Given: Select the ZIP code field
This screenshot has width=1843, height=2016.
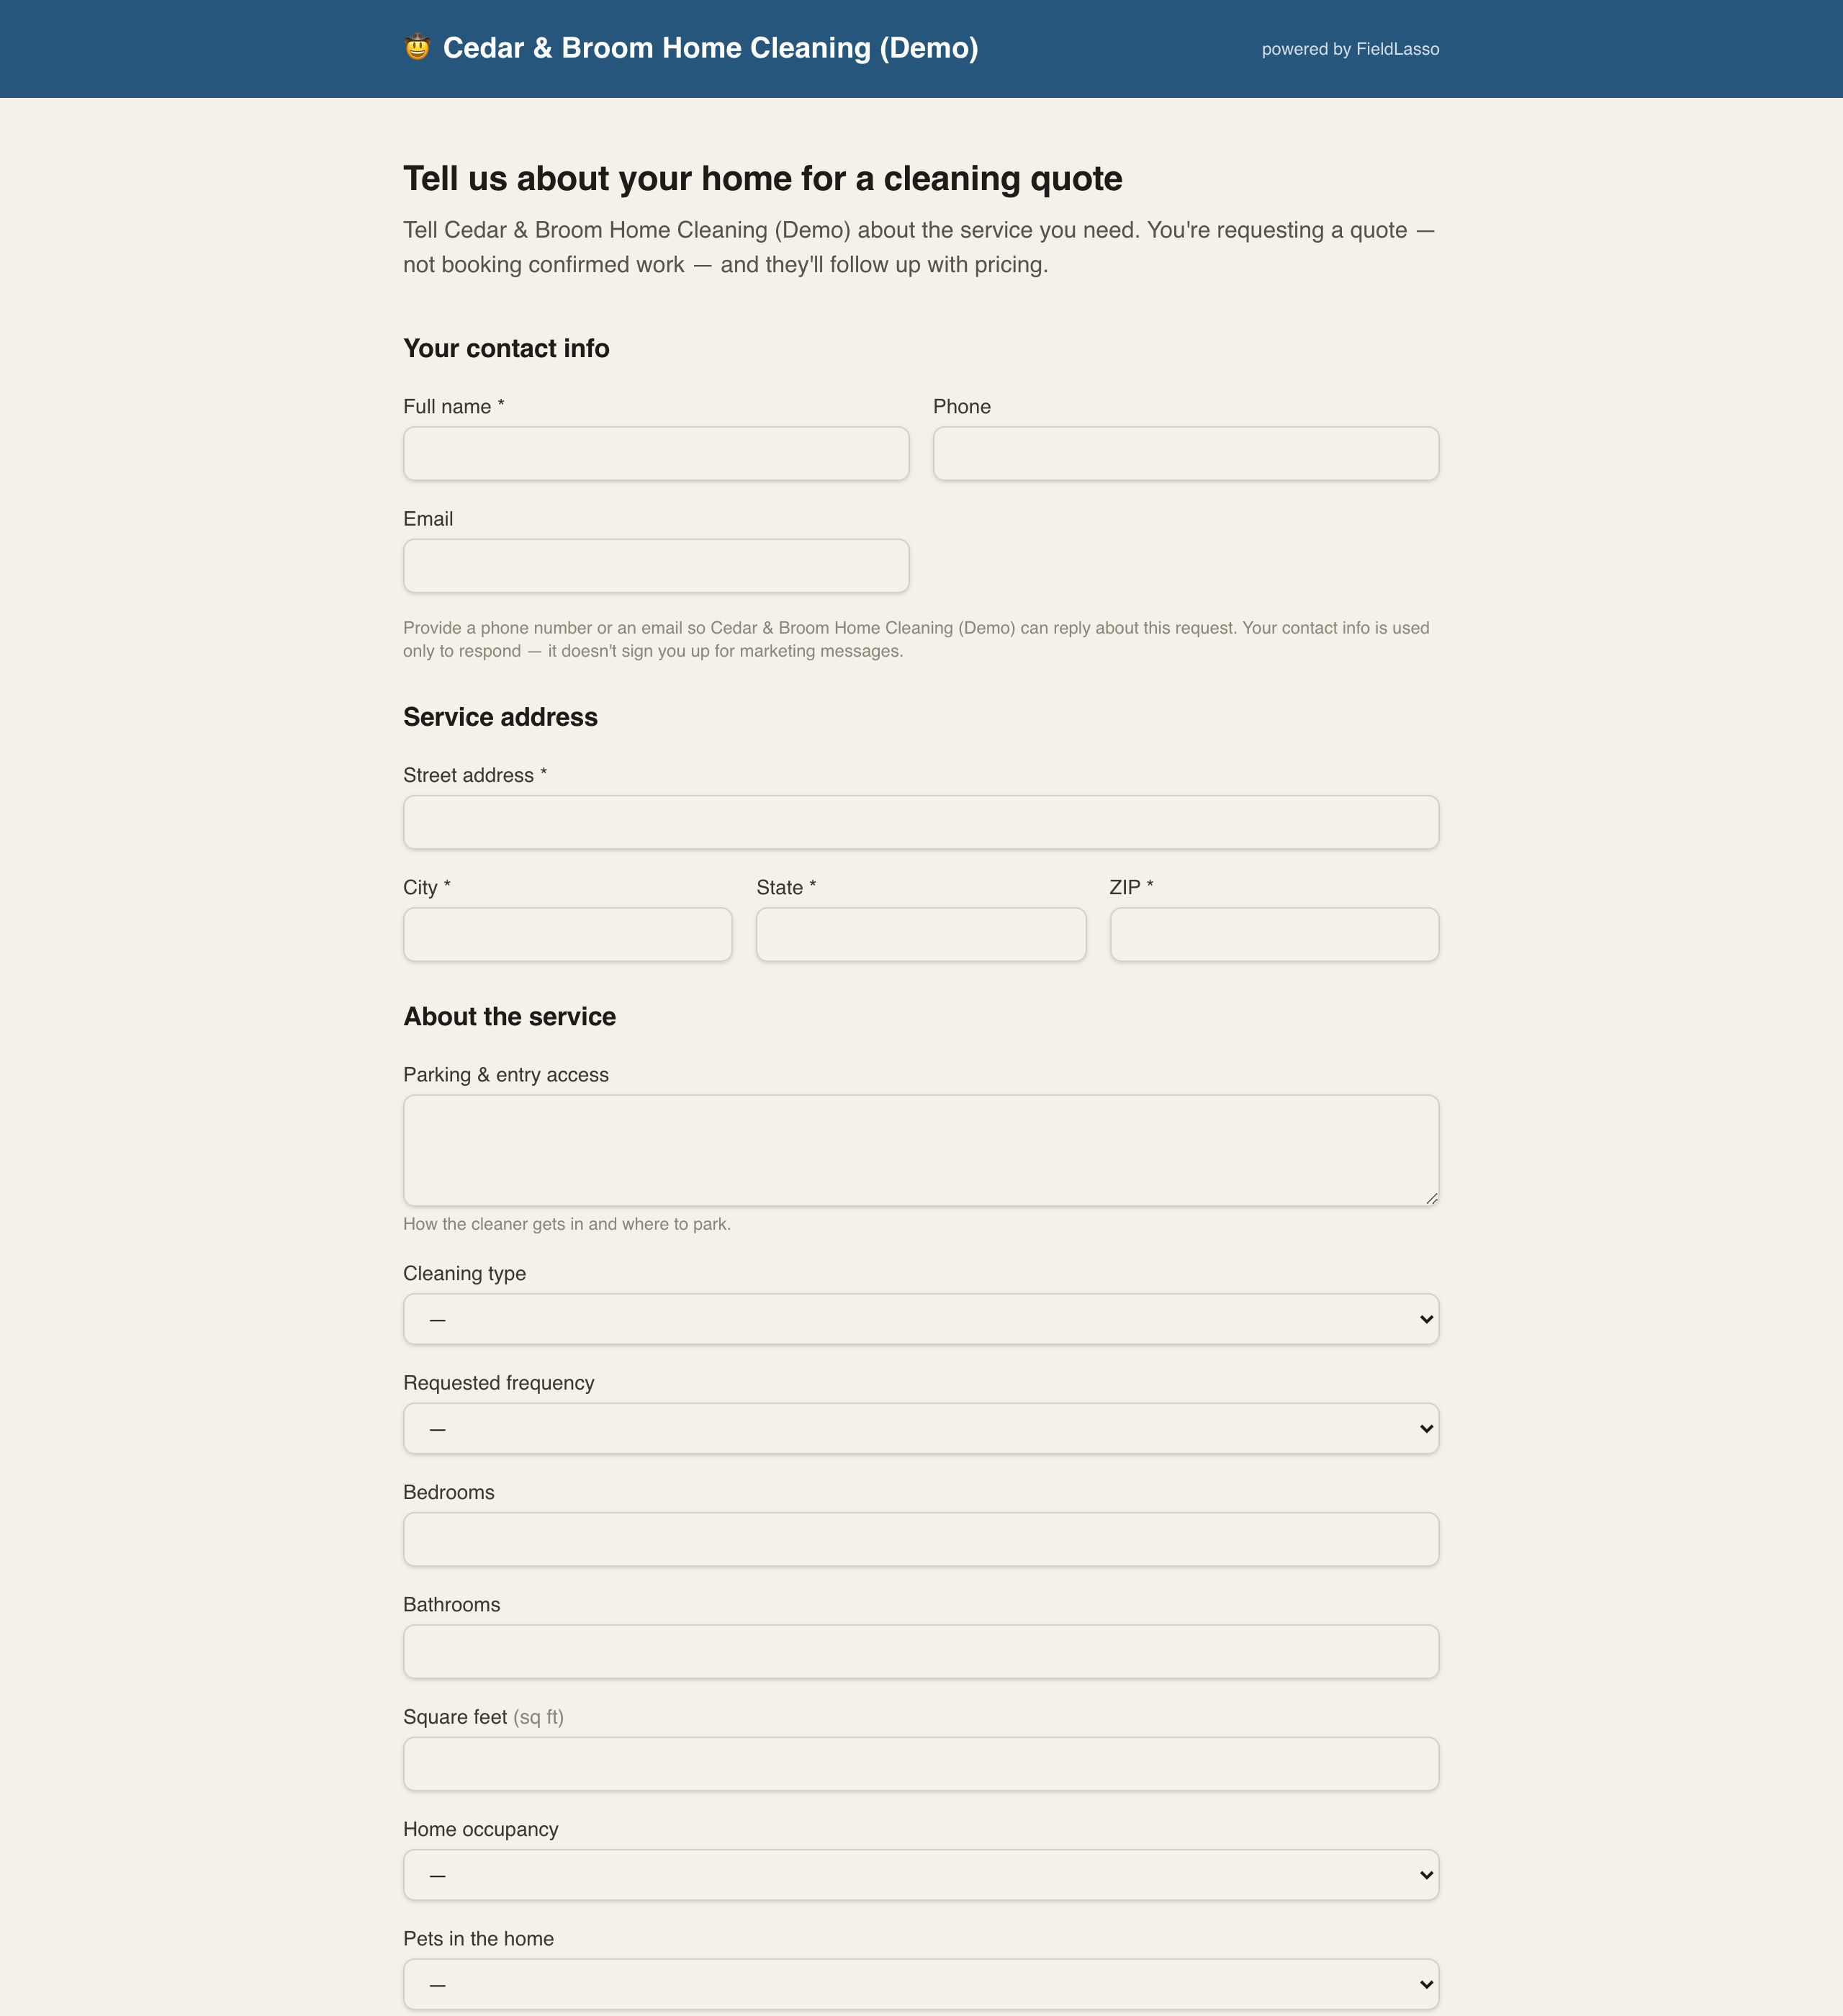Looking at the screenshot, I should 1274,935.
